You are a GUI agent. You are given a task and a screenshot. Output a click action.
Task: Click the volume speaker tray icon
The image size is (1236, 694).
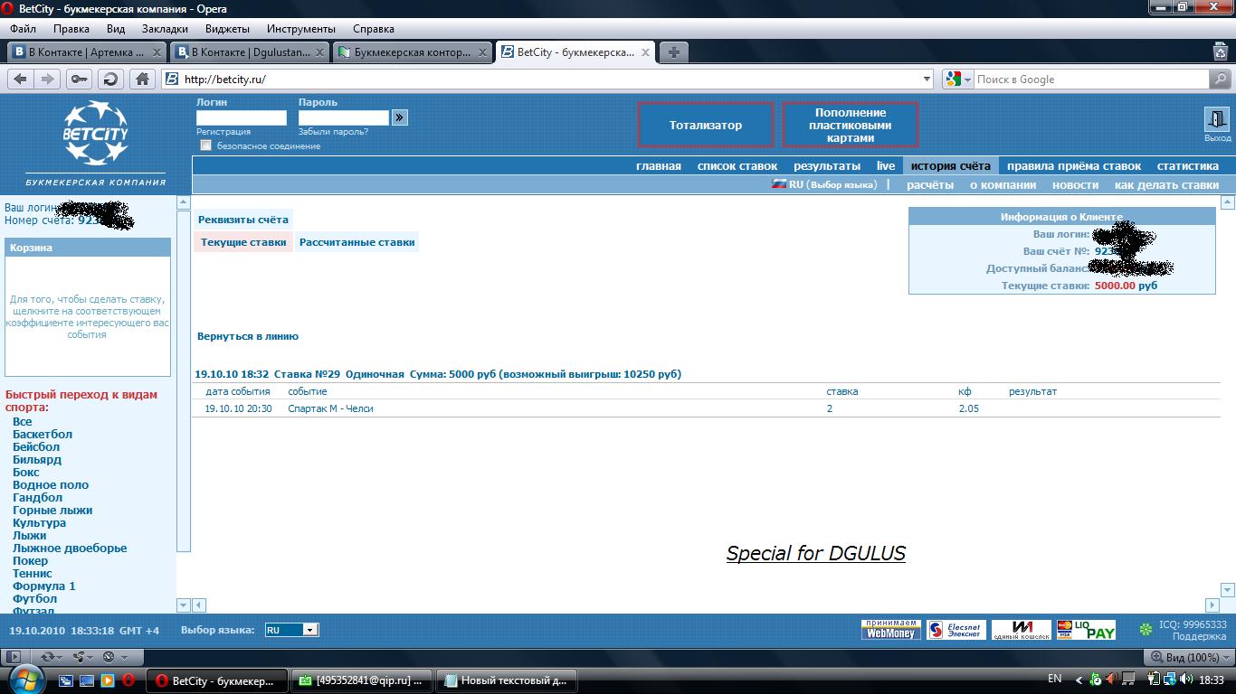(x=1185, y=680)
